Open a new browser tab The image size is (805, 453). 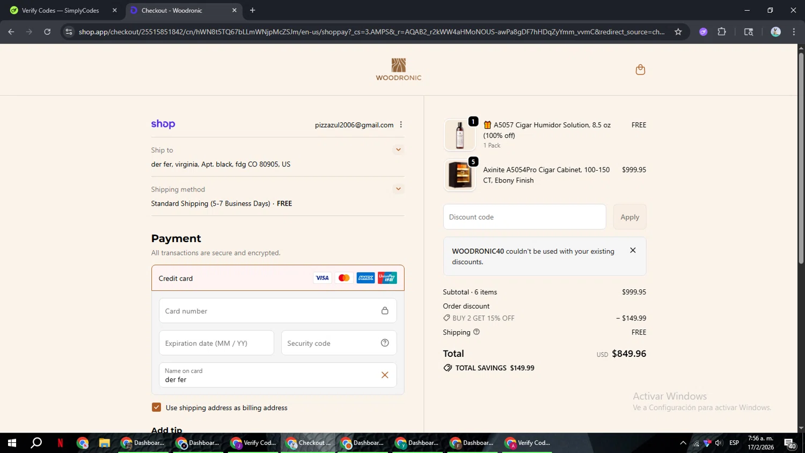[x=253, y=10]
